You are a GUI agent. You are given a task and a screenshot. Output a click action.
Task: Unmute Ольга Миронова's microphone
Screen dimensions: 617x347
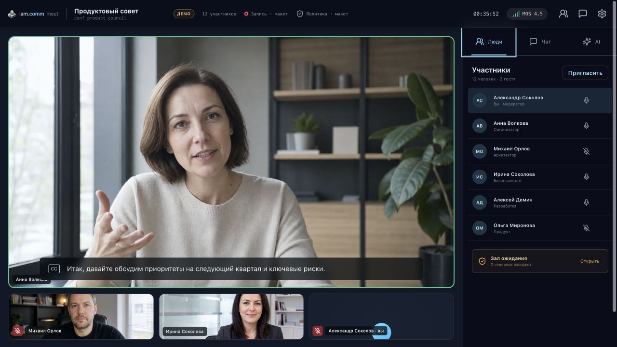[587, 228]
